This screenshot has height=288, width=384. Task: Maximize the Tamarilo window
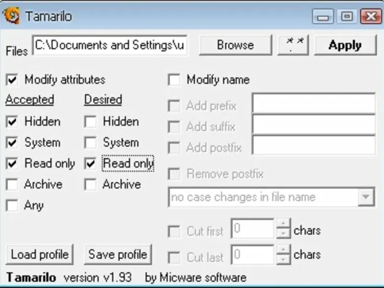347,16
